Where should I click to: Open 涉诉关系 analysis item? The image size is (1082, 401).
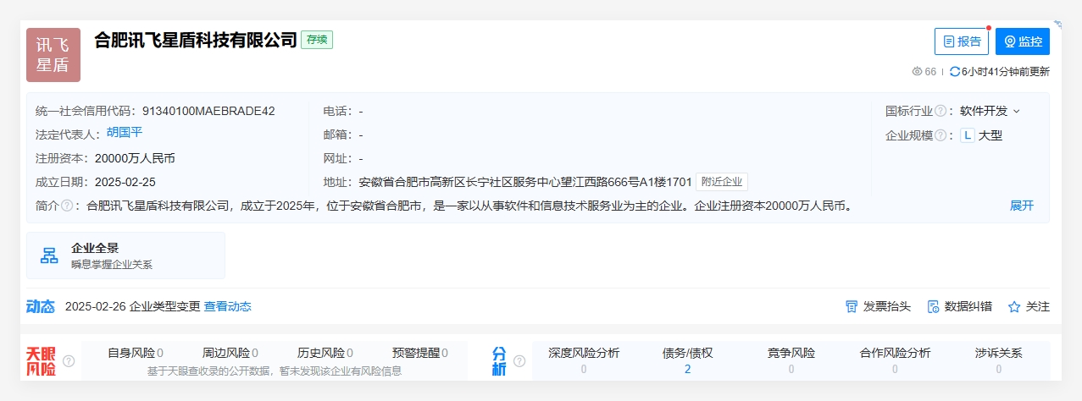[x=999, y=360]
